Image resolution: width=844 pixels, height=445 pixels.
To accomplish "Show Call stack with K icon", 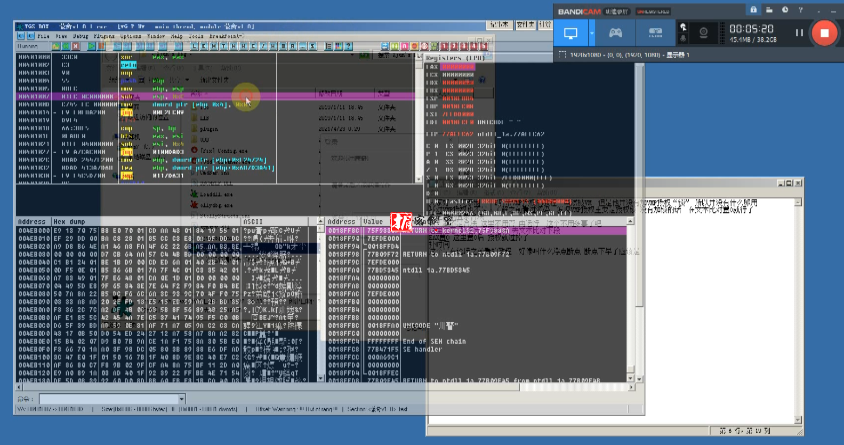I will tap(272, 46).
